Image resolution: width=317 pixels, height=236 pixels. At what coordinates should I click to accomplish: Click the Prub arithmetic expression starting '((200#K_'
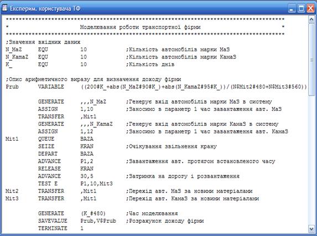194,87
